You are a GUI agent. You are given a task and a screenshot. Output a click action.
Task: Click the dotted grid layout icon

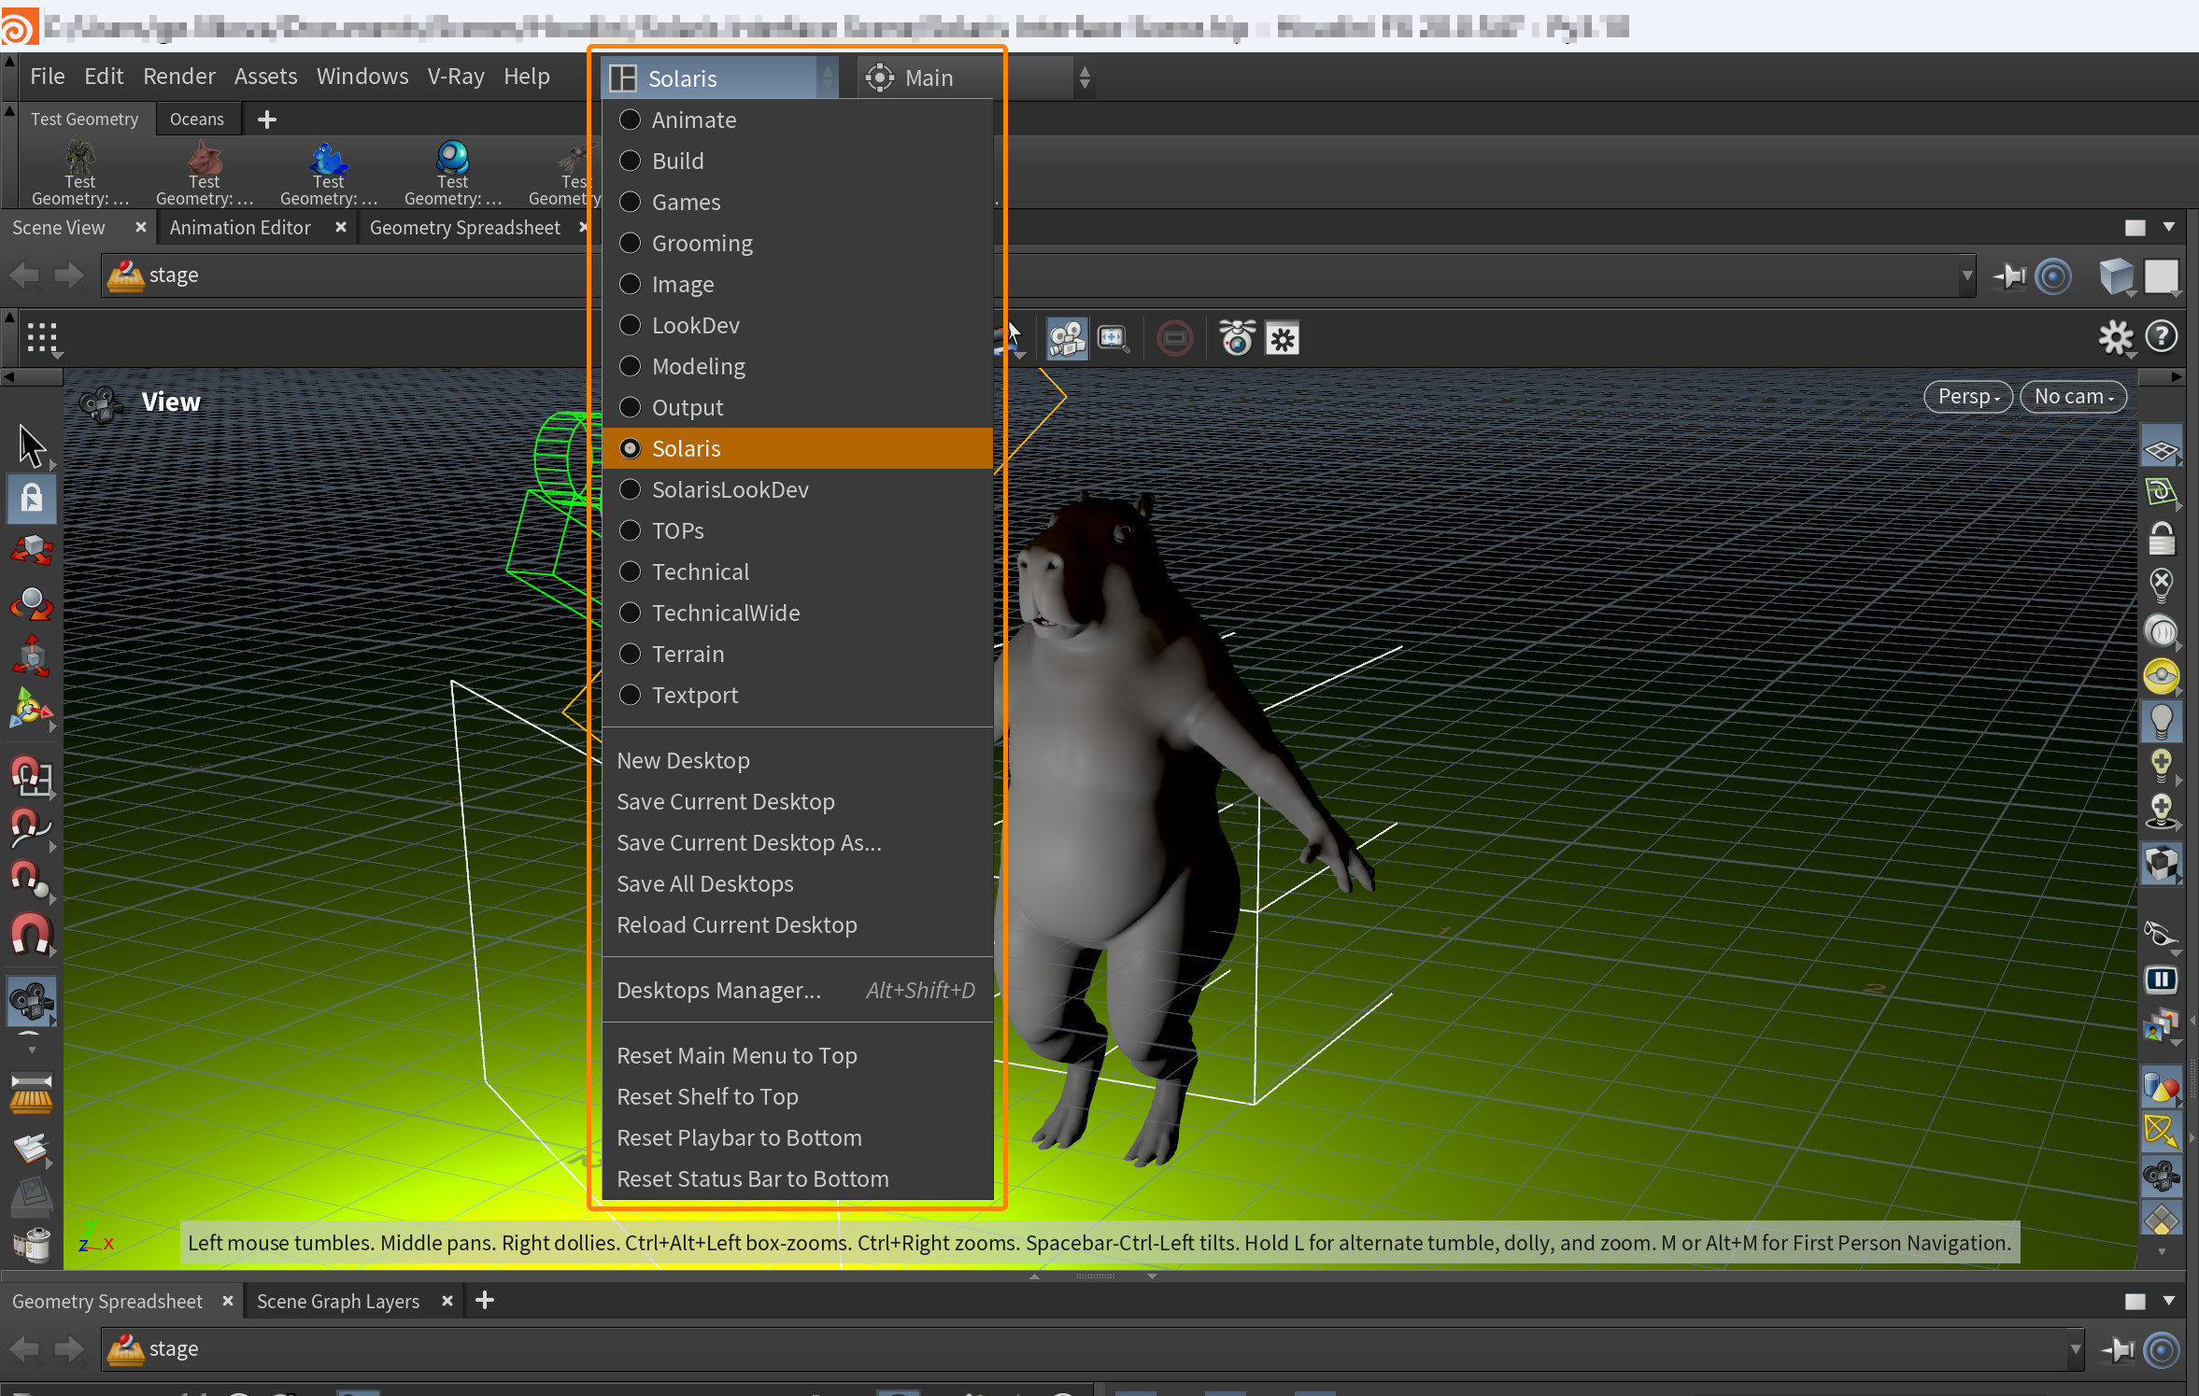coord(42,338)
